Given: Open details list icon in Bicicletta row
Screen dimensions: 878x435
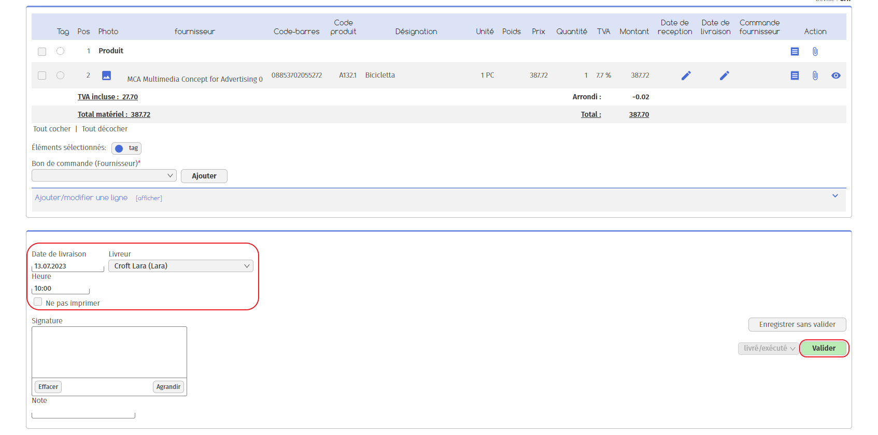Looking at the screenshot, I should coord(794,76).
